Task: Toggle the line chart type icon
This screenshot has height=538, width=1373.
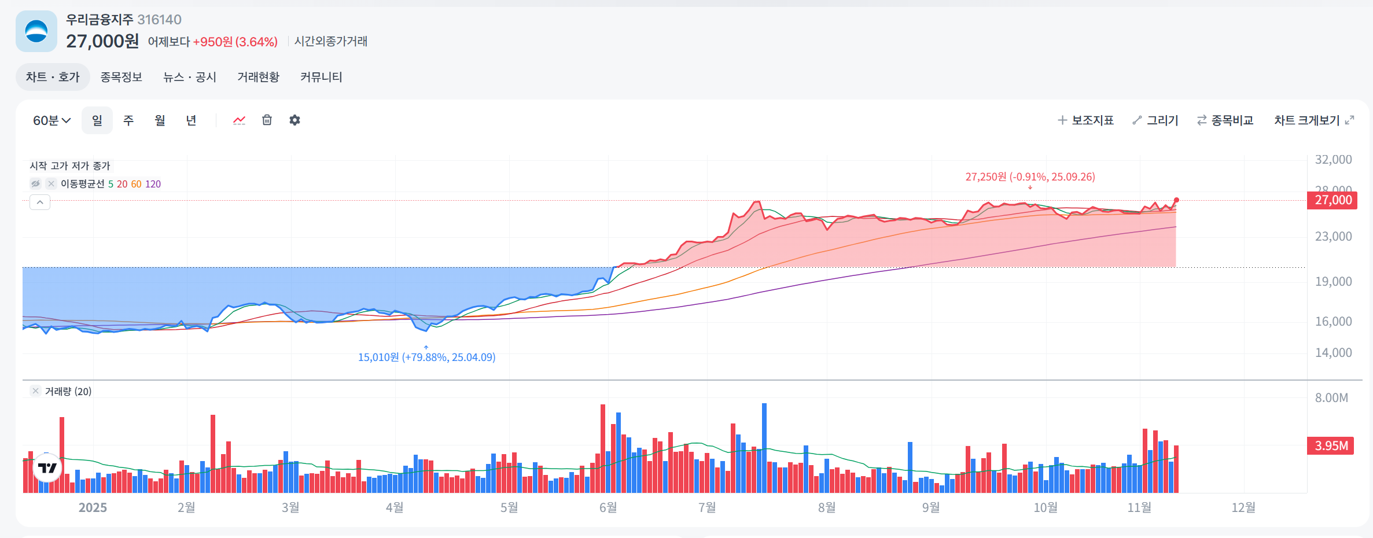Action: pos(239,120)
